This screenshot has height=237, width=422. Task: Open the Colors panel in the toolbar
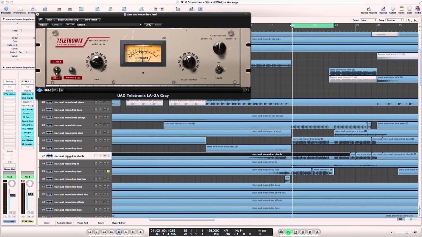pyautogui.click(x=393, y=9)
